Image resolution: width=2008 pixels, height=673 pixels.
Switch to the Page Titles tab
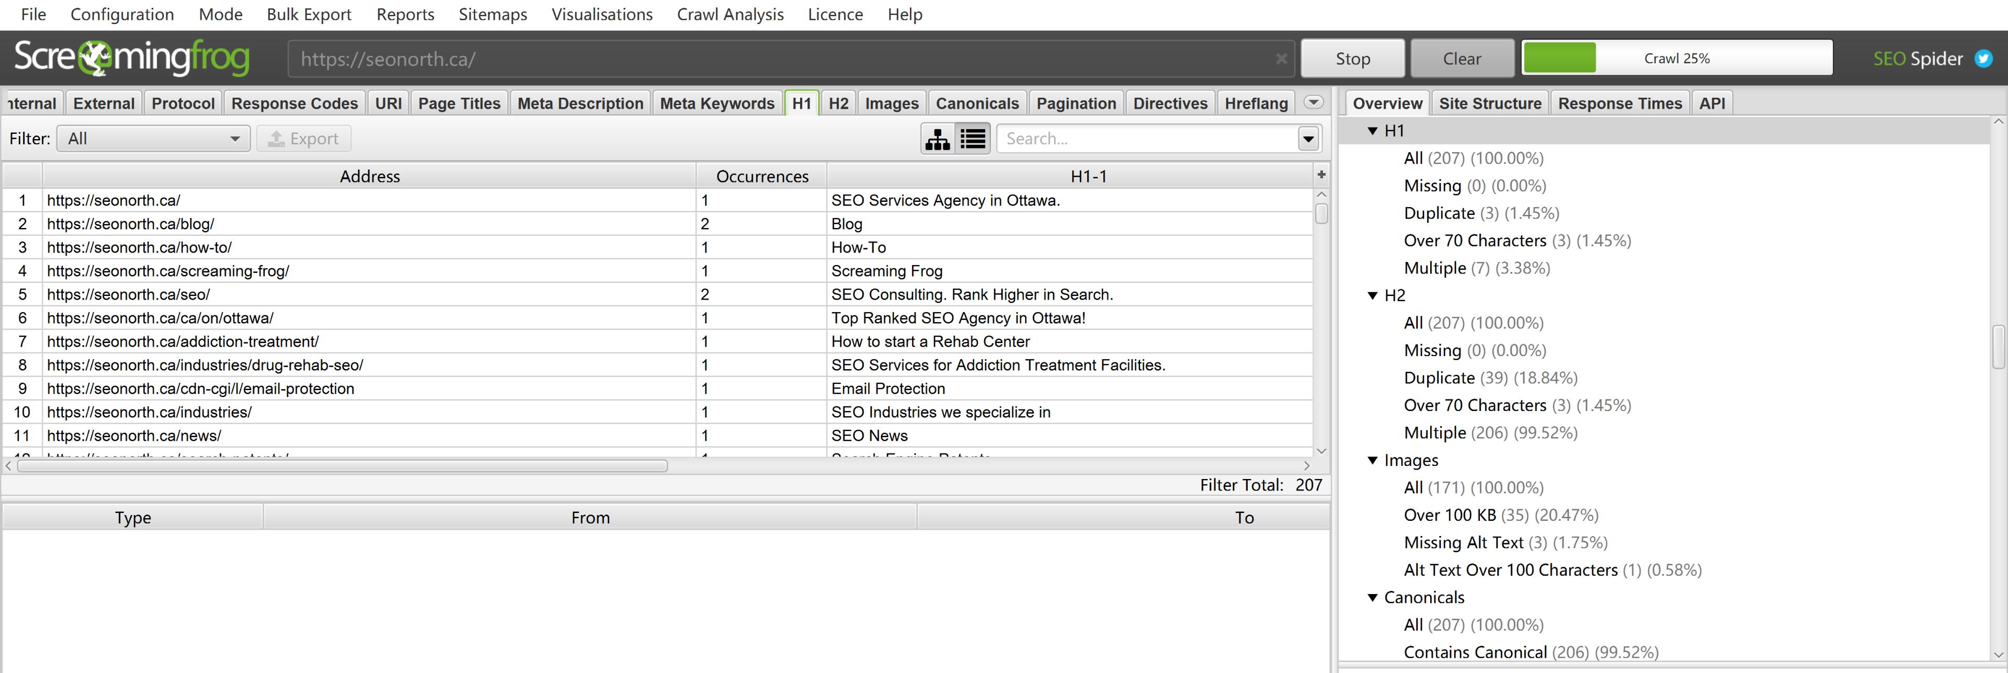pyautogui.click(x=459, y=103)
